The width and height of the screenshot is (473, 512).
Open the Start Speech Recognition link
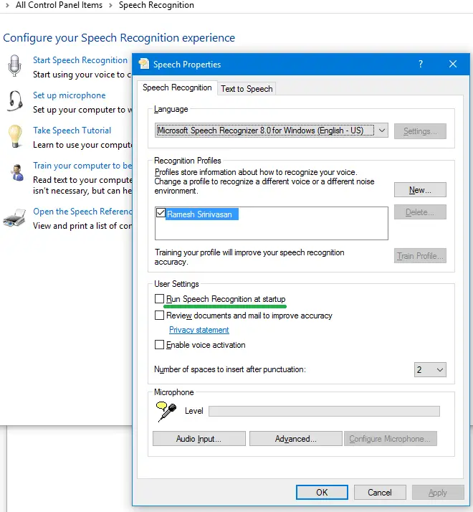pyautogui.click(x=80, y=60)
